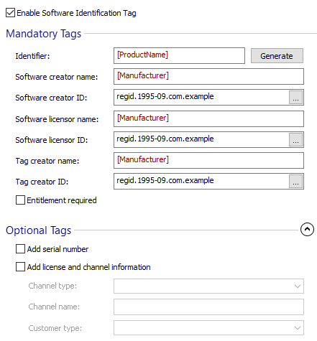This screenshot has height=341, width=317.
Task: Select the Software creator ID text field
Action: [x=201, y=98]
